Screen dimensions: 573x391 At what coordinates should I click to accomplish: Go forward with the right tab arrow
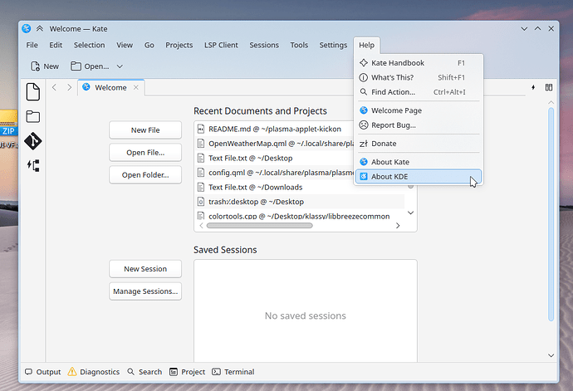pos(70,87)
